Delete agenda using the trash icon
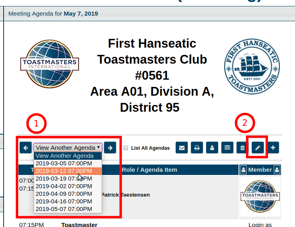Image resolution: width=295 pixels, height=227 pixels. [243, 148]
